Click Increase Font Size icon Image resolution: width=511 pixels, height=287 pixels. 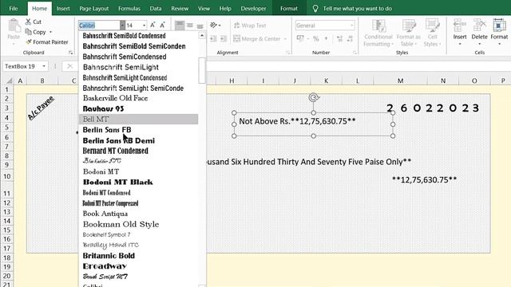pyautogui.click(x=153, y=25)
